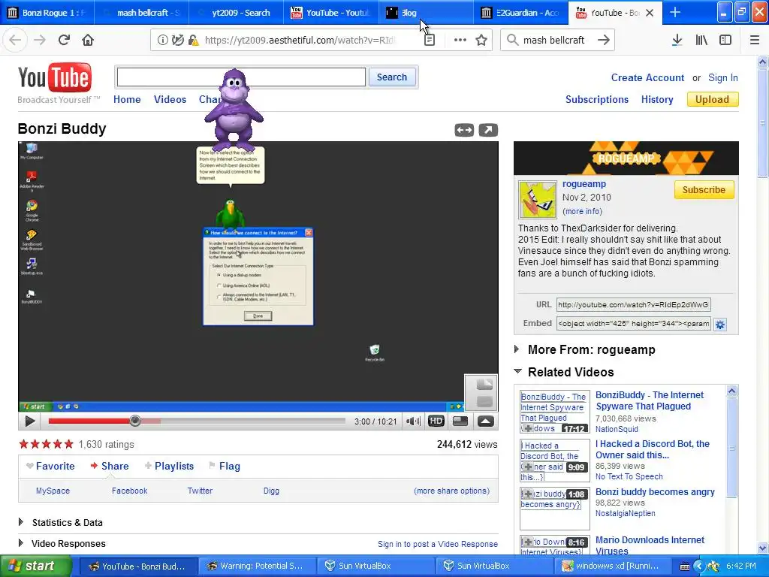The width and height of the screenshot is (769, 577).
Task: Switch to the Bonzi Rogue 1 tab
Action: click(x=47, y=12)
